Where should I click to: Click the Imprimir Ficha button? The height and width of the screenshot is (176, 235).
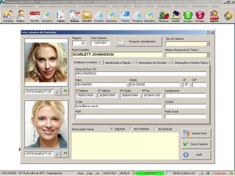(196, 133)
